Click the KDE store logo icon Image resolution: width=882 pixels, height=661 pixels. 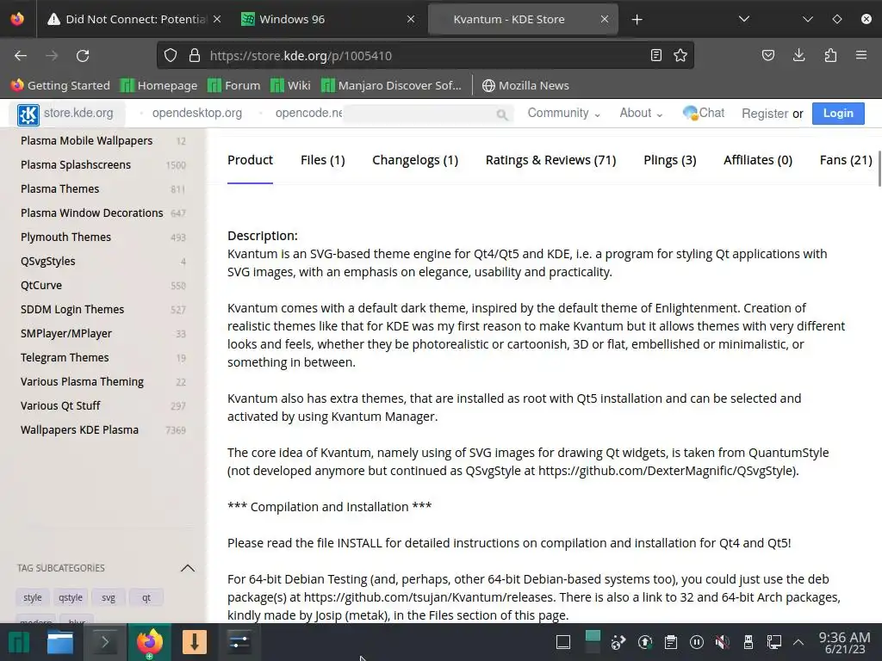[28, 114]
